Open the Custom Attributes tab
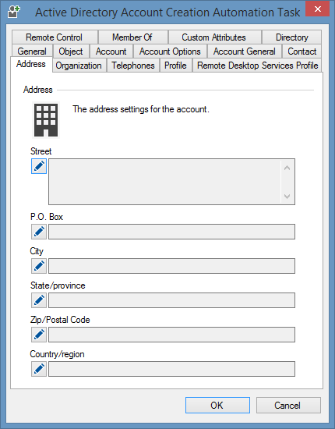The height and width of the screenshot is (429, 335). pyautogui.click(x=213, y=37)
